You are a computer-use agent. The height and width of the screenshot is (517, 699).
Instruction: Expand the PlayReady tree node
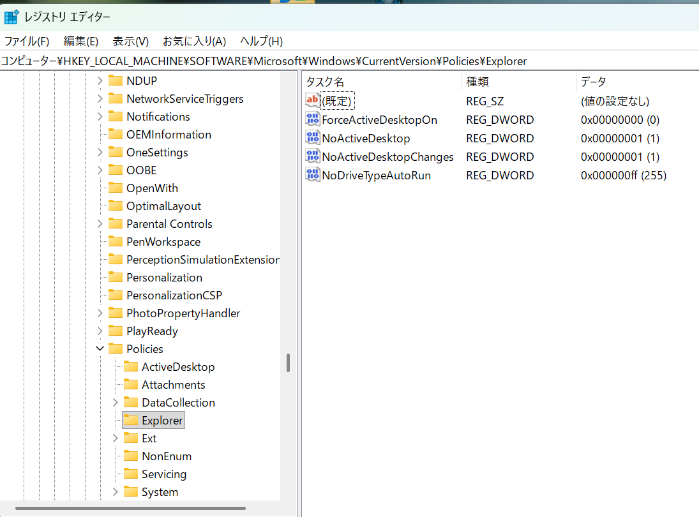[100, 331]
